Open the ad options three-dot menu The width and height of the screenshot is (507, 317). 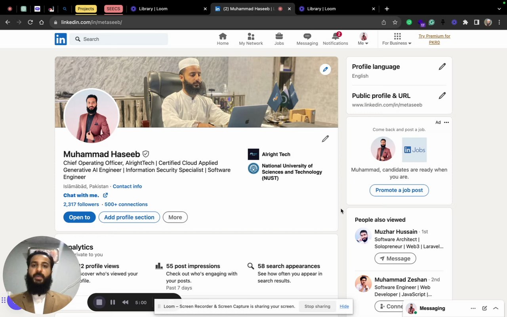pos(446,122)
